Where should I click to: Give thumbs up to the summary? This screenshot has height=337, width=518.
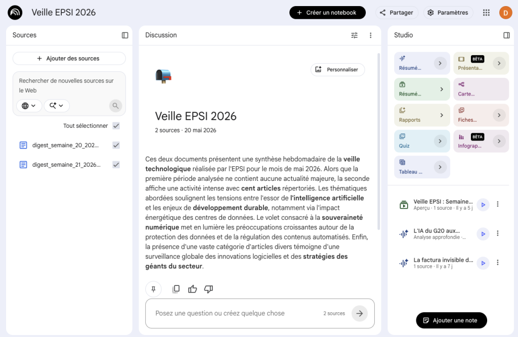click(x=192, y=289)
